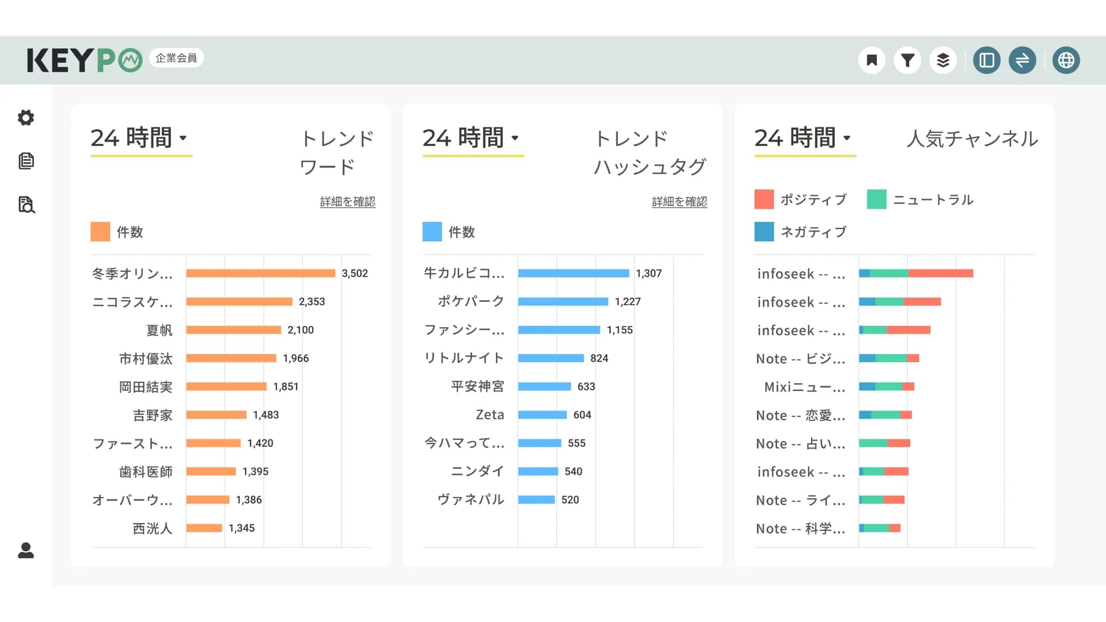1106x622 pixels.
Task: Click the user profile icon at sidebar bottom
Action: pos(25,551)
